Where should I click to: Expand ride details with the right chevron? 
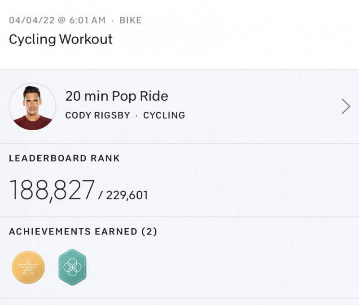pyautogui.click(x=346, y=106)
